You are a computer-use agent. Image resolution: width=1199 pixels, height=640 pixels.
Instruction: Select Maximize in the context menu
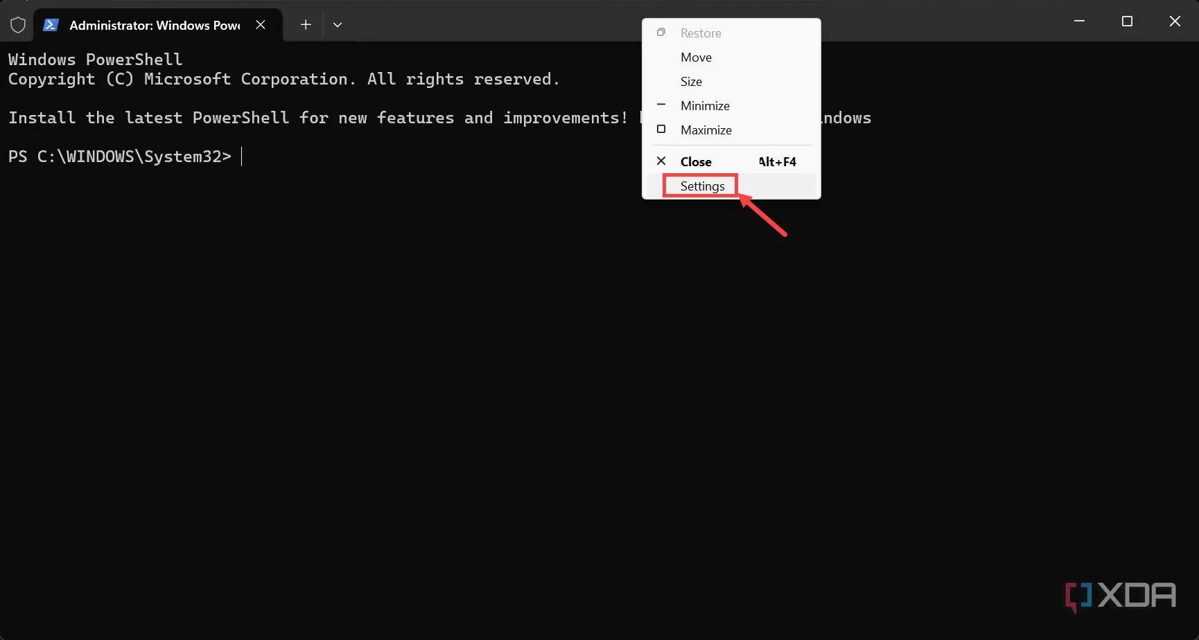pyautogui.click(x=706, y=130)
